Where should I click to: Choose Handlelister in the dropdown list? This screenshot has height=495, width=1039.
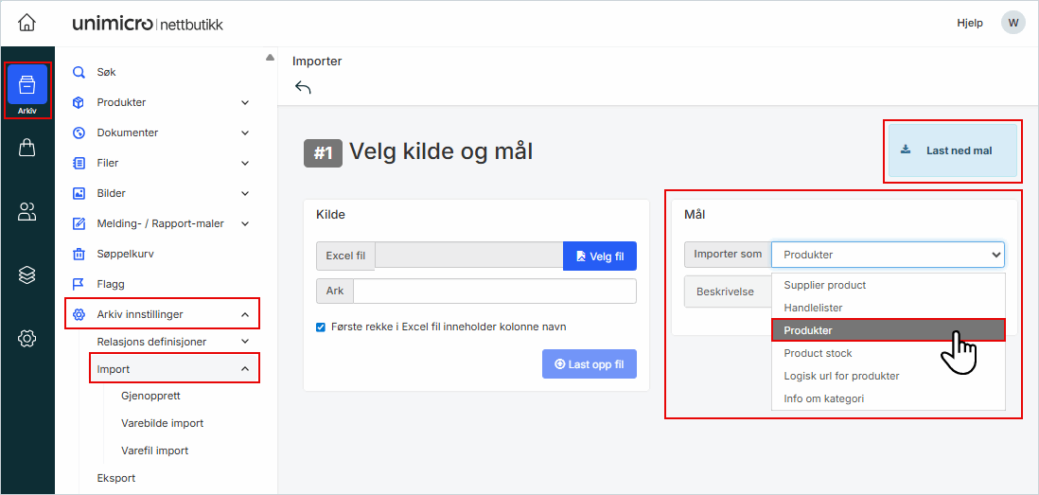coord(813,308)
